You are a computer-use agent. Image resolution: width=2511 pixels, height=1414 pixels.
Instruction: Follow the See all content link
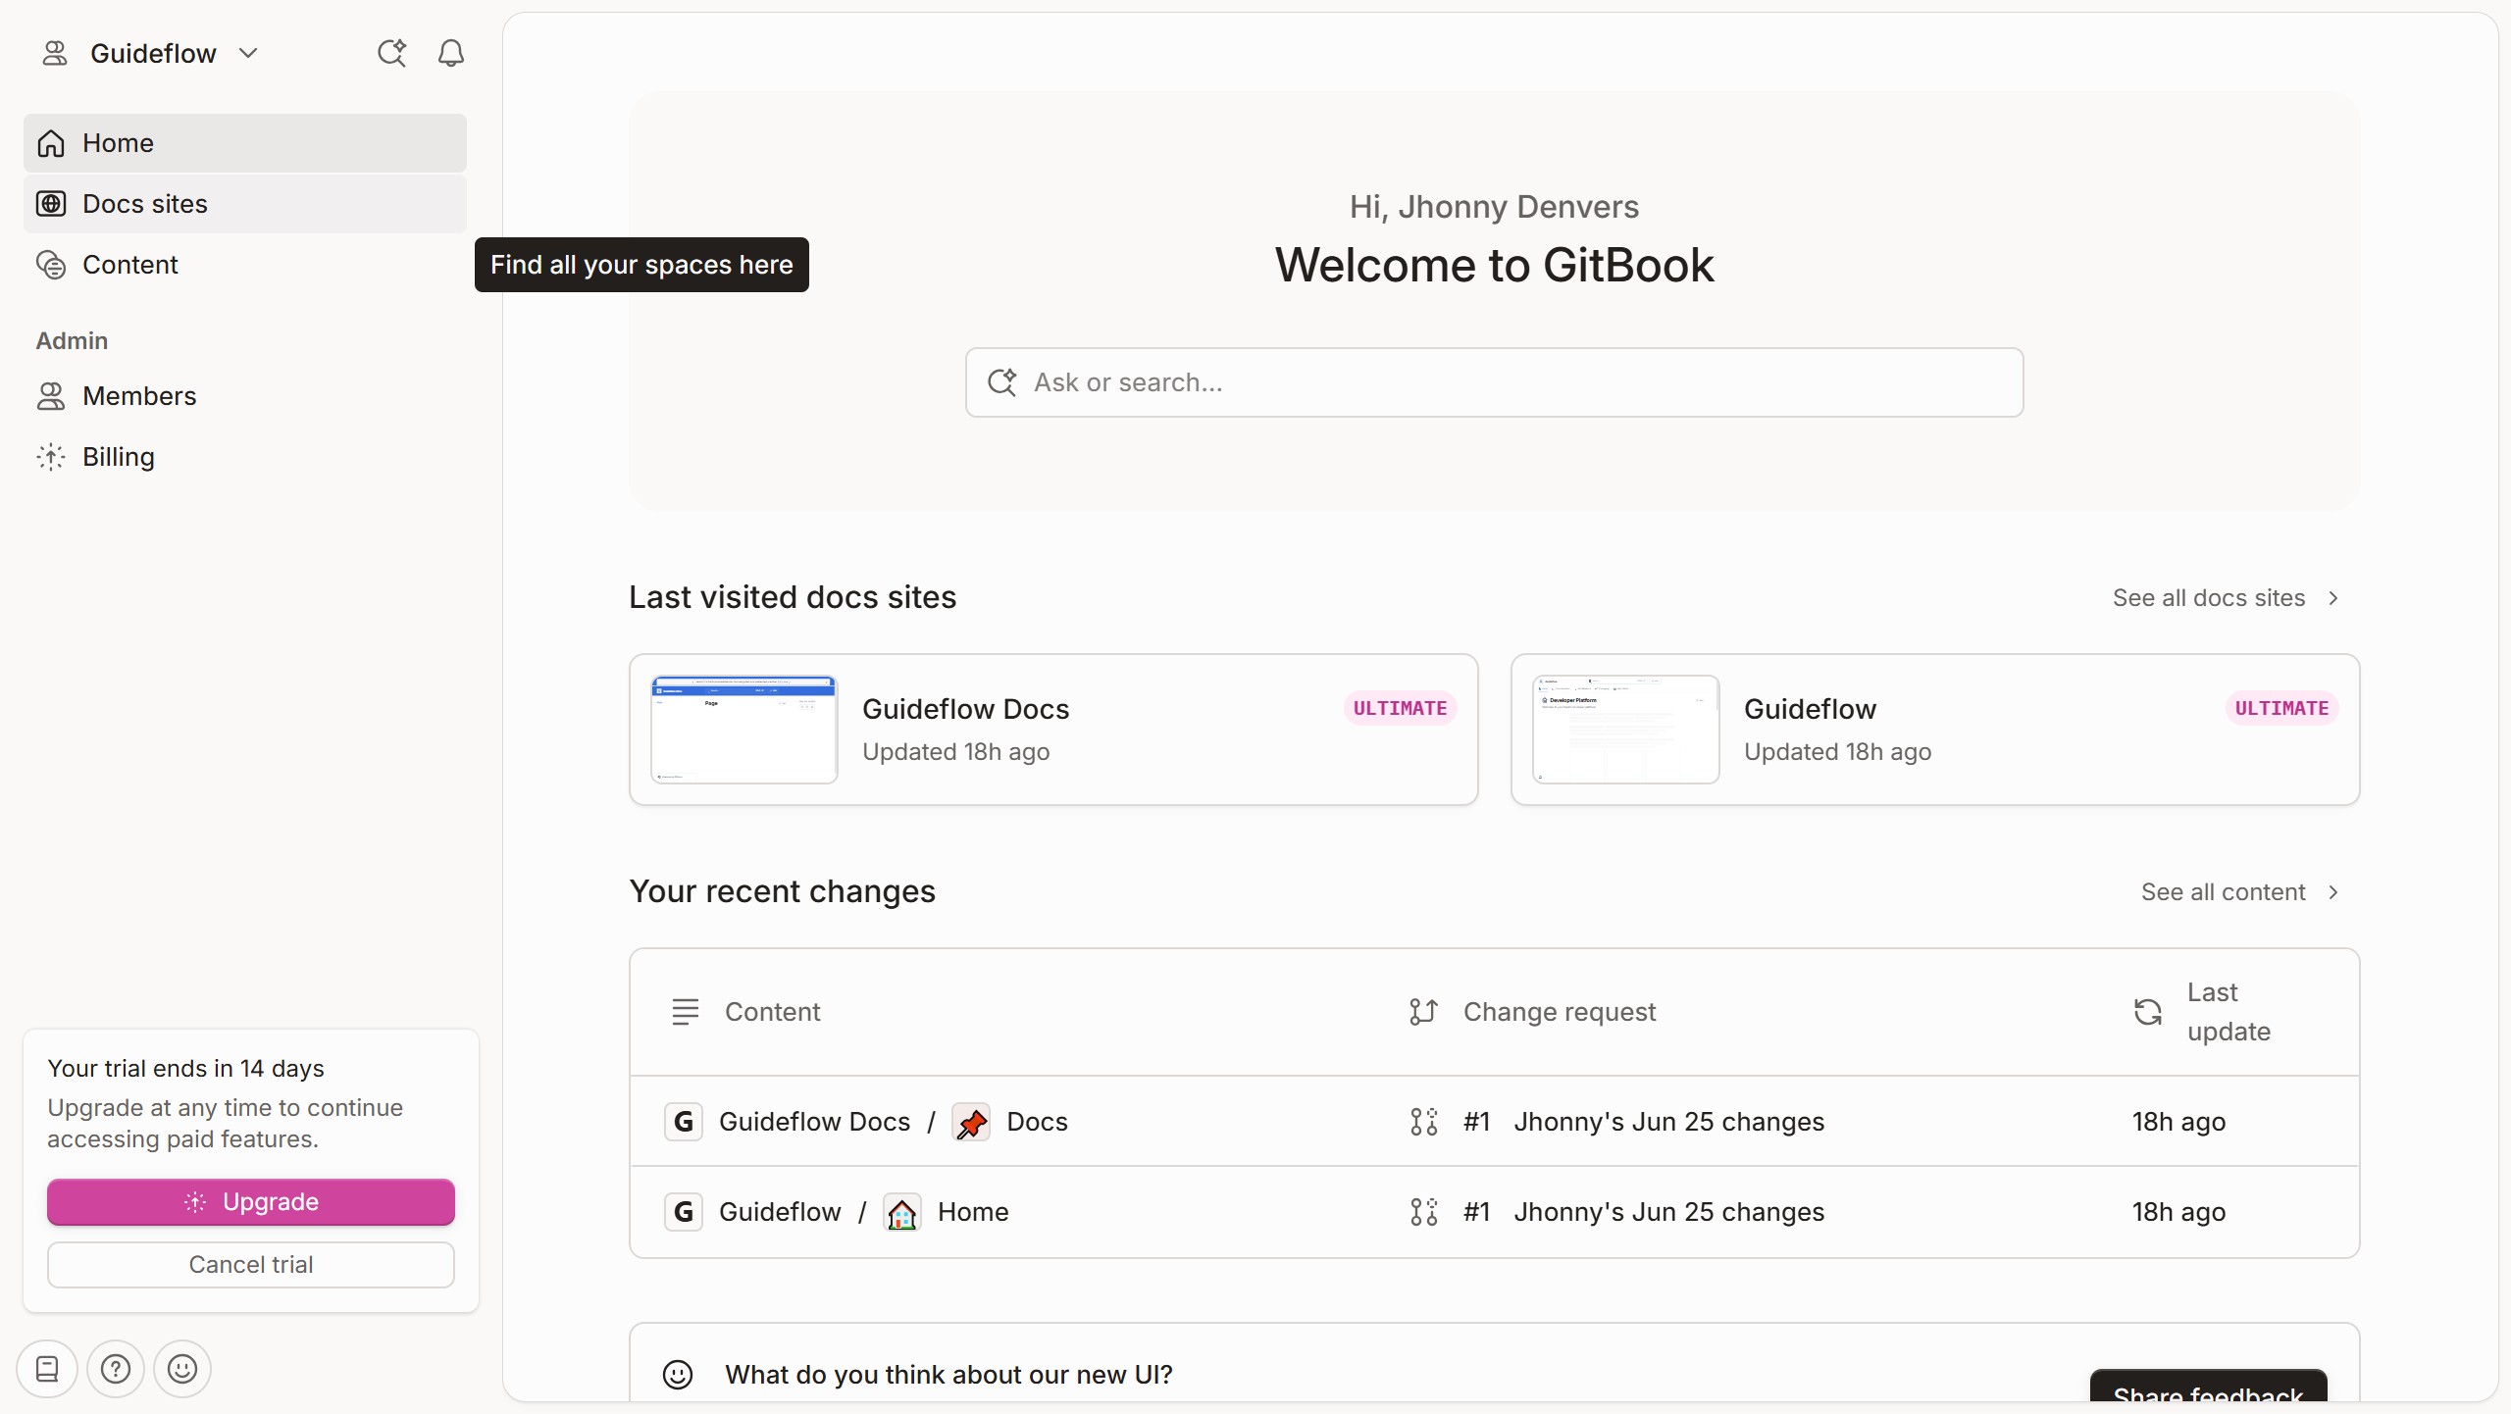(x=2223, y=892)
